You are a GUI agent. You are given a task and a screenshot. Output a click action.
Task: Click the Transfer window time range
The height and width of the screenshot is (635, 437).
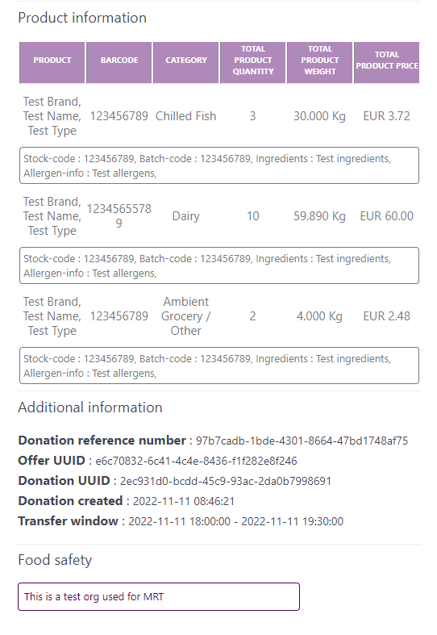236,521
